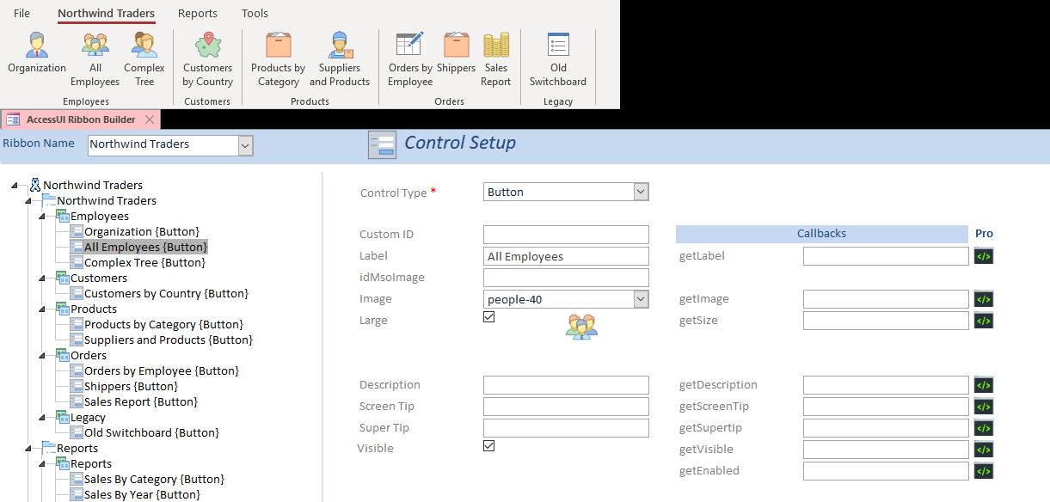
Task: Open code builder for getScreenTip callback
Action: [x=984, y=407]
